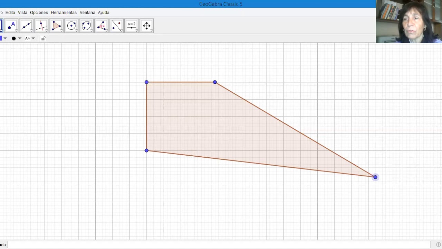Viewport: 442px width, 249px height.
Task: Select the Ellipse tool
Action: point(86,26)
